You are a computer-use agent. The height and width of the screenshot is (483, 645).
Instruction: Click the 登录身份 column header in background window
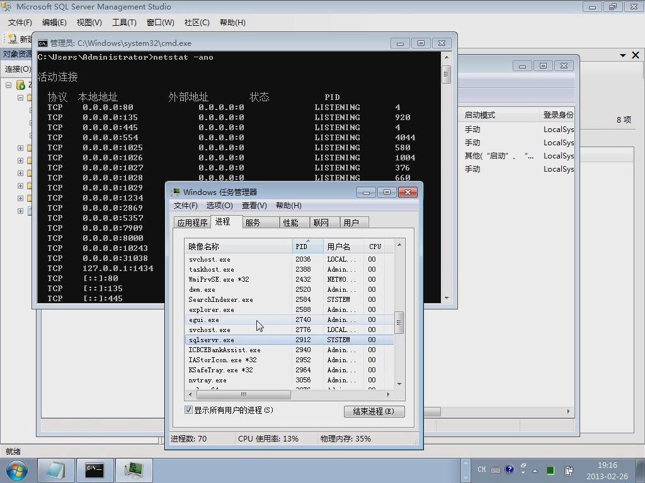557,115
